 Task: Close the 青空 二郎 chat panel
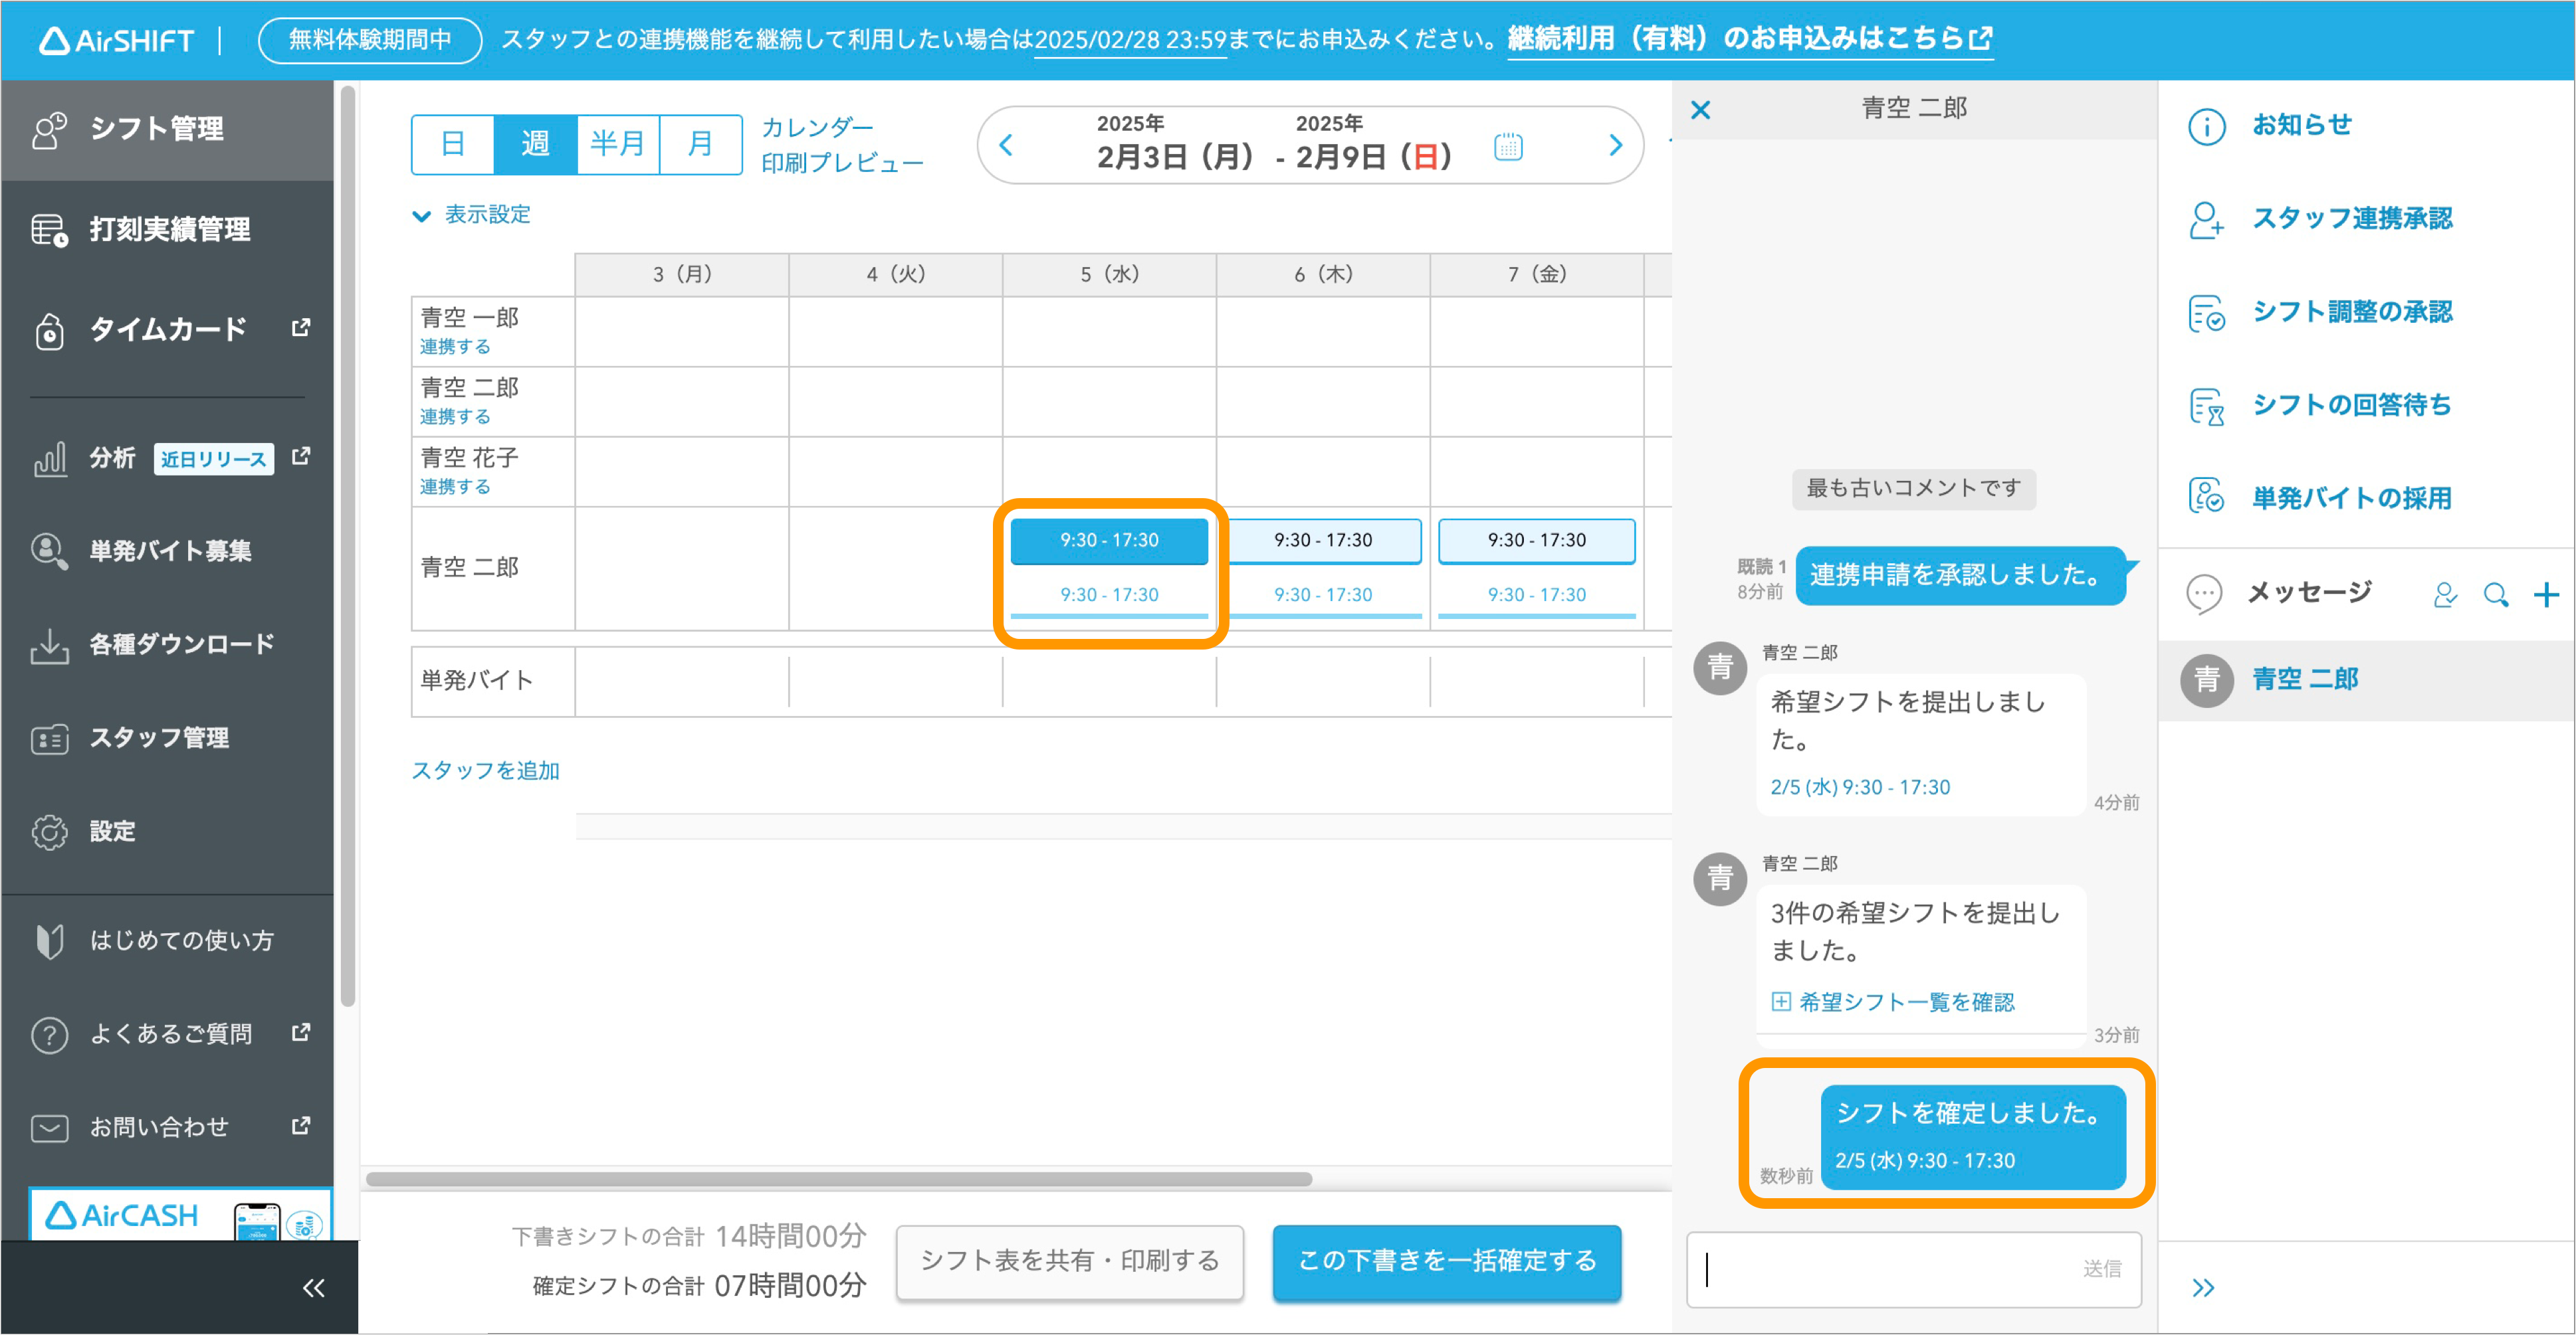1700,109
